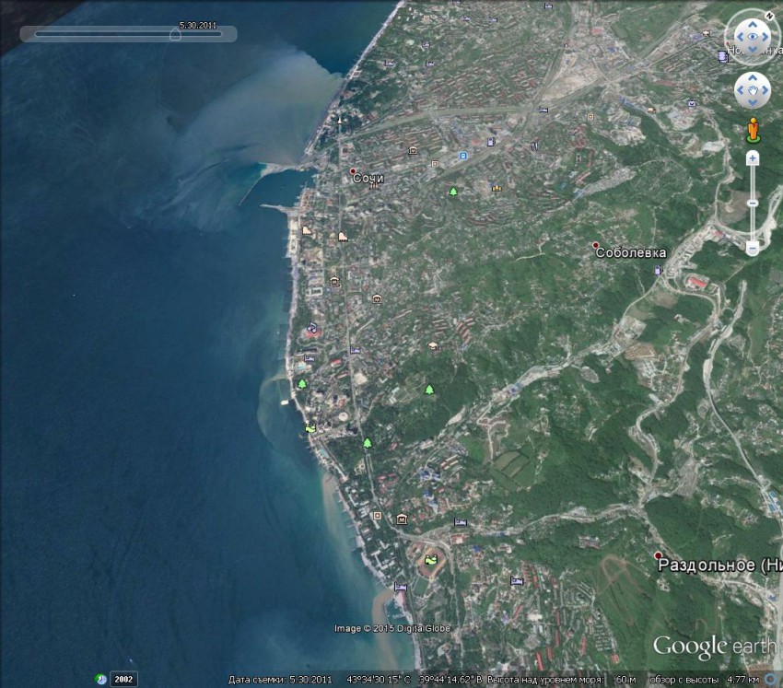Click the look-left arrow on the eye control
783x688 pixels.
739,39
